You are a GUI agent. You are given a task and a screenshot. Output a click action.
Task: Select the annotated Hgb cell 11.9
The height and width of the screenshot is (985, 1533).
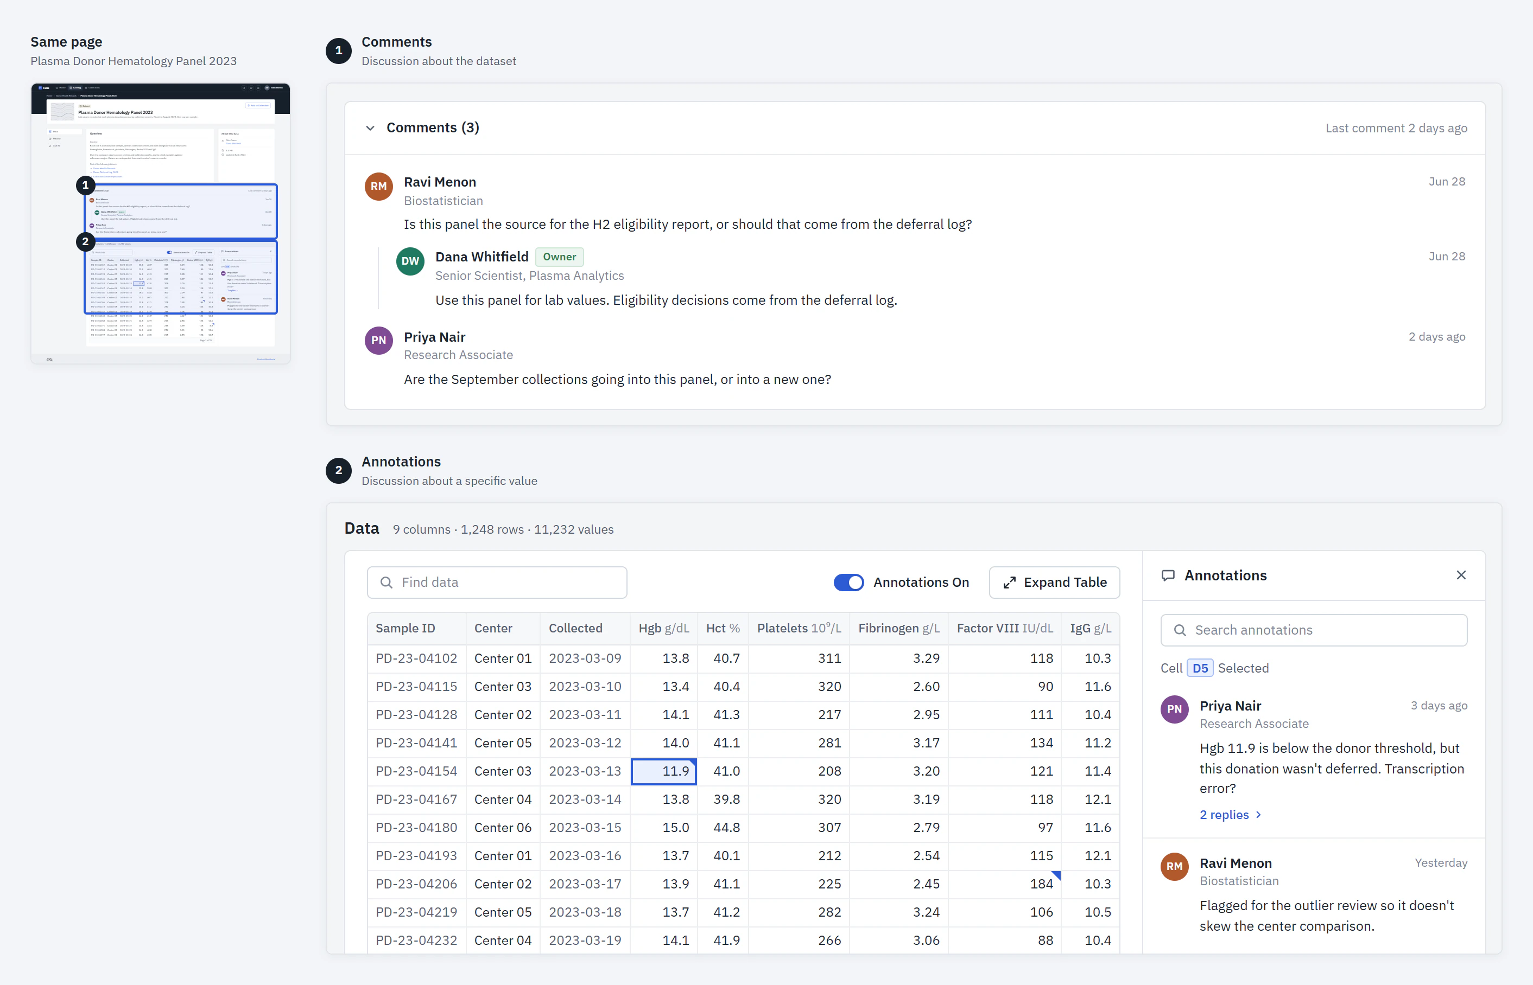pos(664,771)
